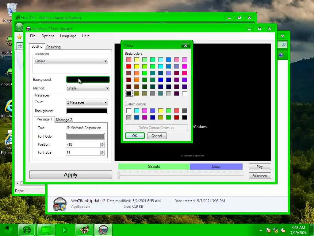Pick the black custom color swatch

click(184, 117)
